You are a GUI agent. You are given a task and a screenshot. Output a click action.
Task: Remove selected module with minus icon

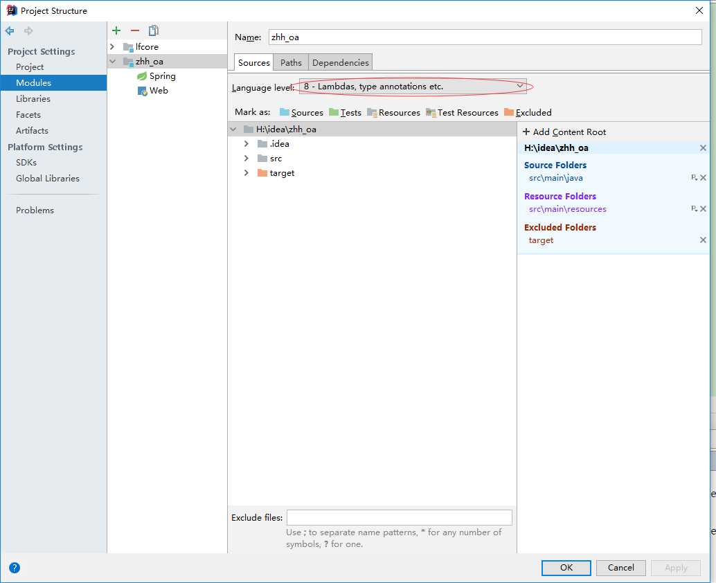coord(135,30)
